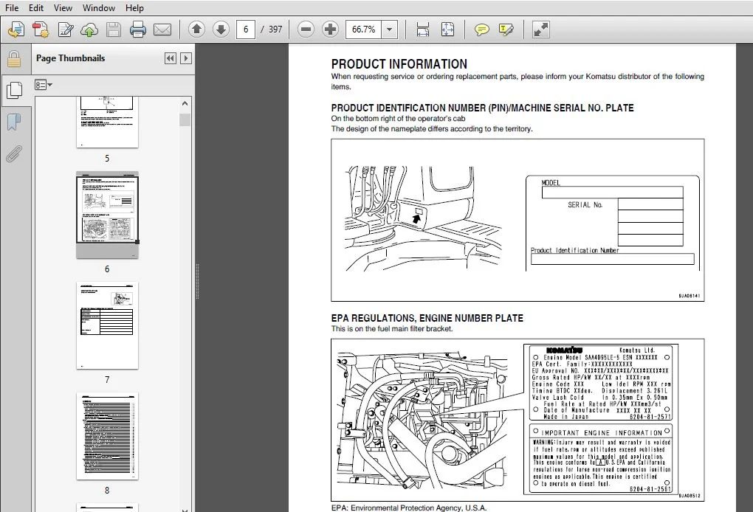Click the fit full page icon
This screenshot has width=753, height=512.
point(447,30)
